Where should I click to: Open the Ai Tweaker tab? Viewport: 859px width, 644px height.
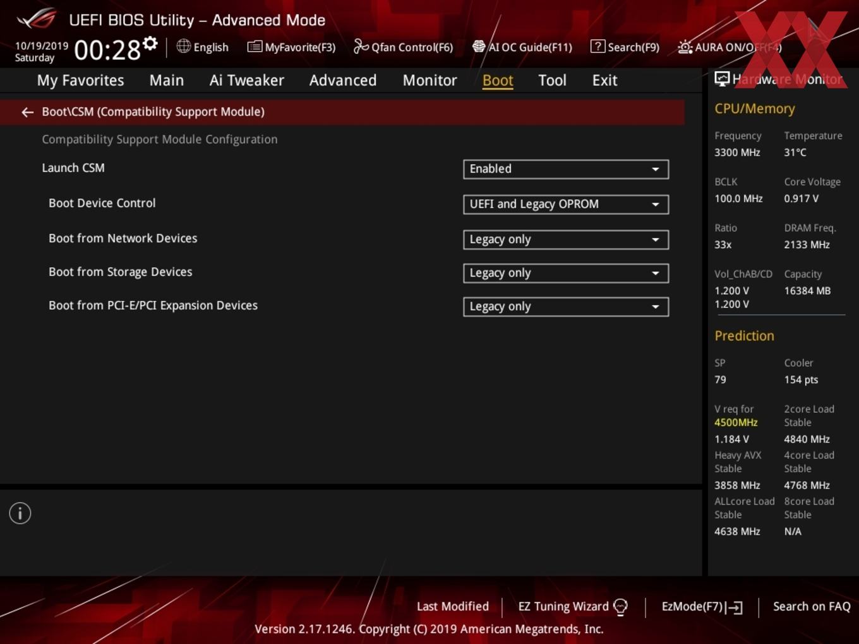[x=246, y=80]
